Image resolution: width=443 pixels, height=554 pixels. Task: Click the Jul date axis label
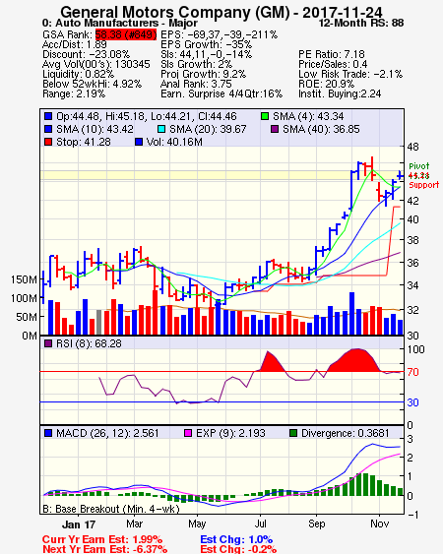pos(260,523)
